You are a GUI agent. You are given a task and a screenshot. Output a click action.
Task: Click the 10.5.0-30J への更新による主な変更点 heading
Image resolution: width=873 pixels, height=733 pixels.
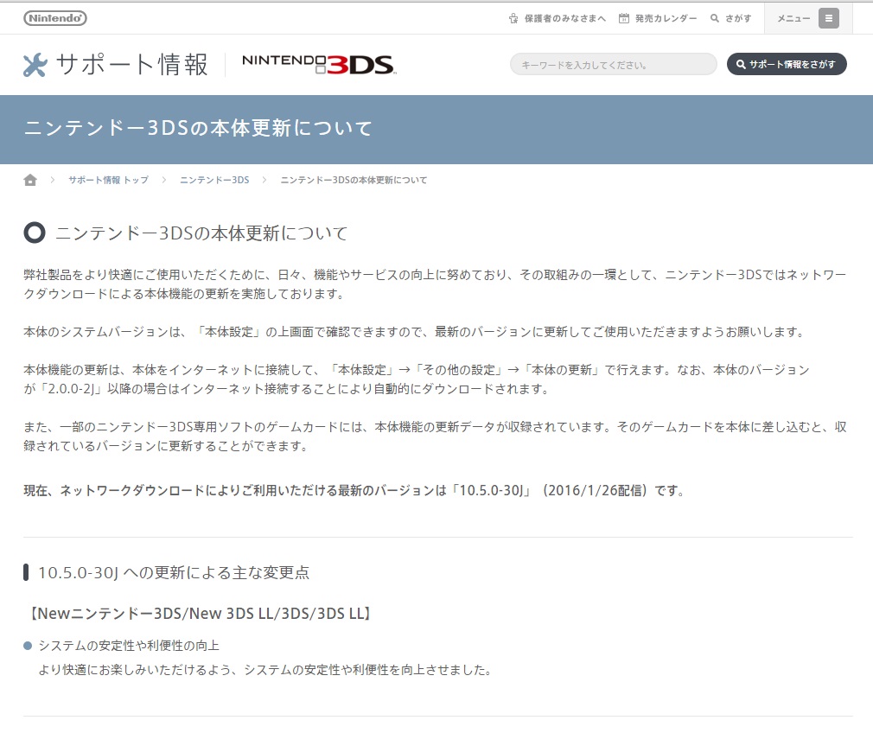(174, 572)
